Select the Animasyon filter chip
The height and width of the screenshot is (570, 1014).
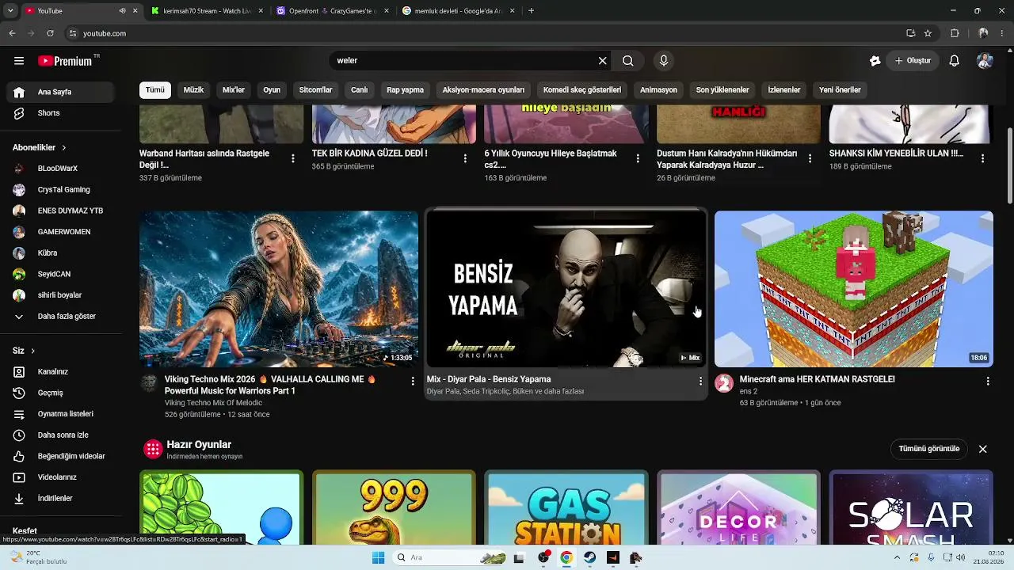659,90
